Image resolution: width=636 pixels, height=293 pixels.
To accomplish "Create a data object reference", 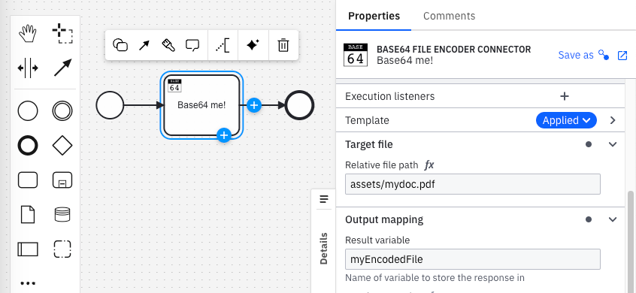I will coord(28,214).
